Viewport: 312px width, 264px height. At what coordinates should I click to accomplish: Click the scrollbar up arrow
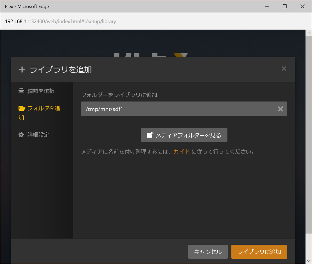[x=309, y=33]
